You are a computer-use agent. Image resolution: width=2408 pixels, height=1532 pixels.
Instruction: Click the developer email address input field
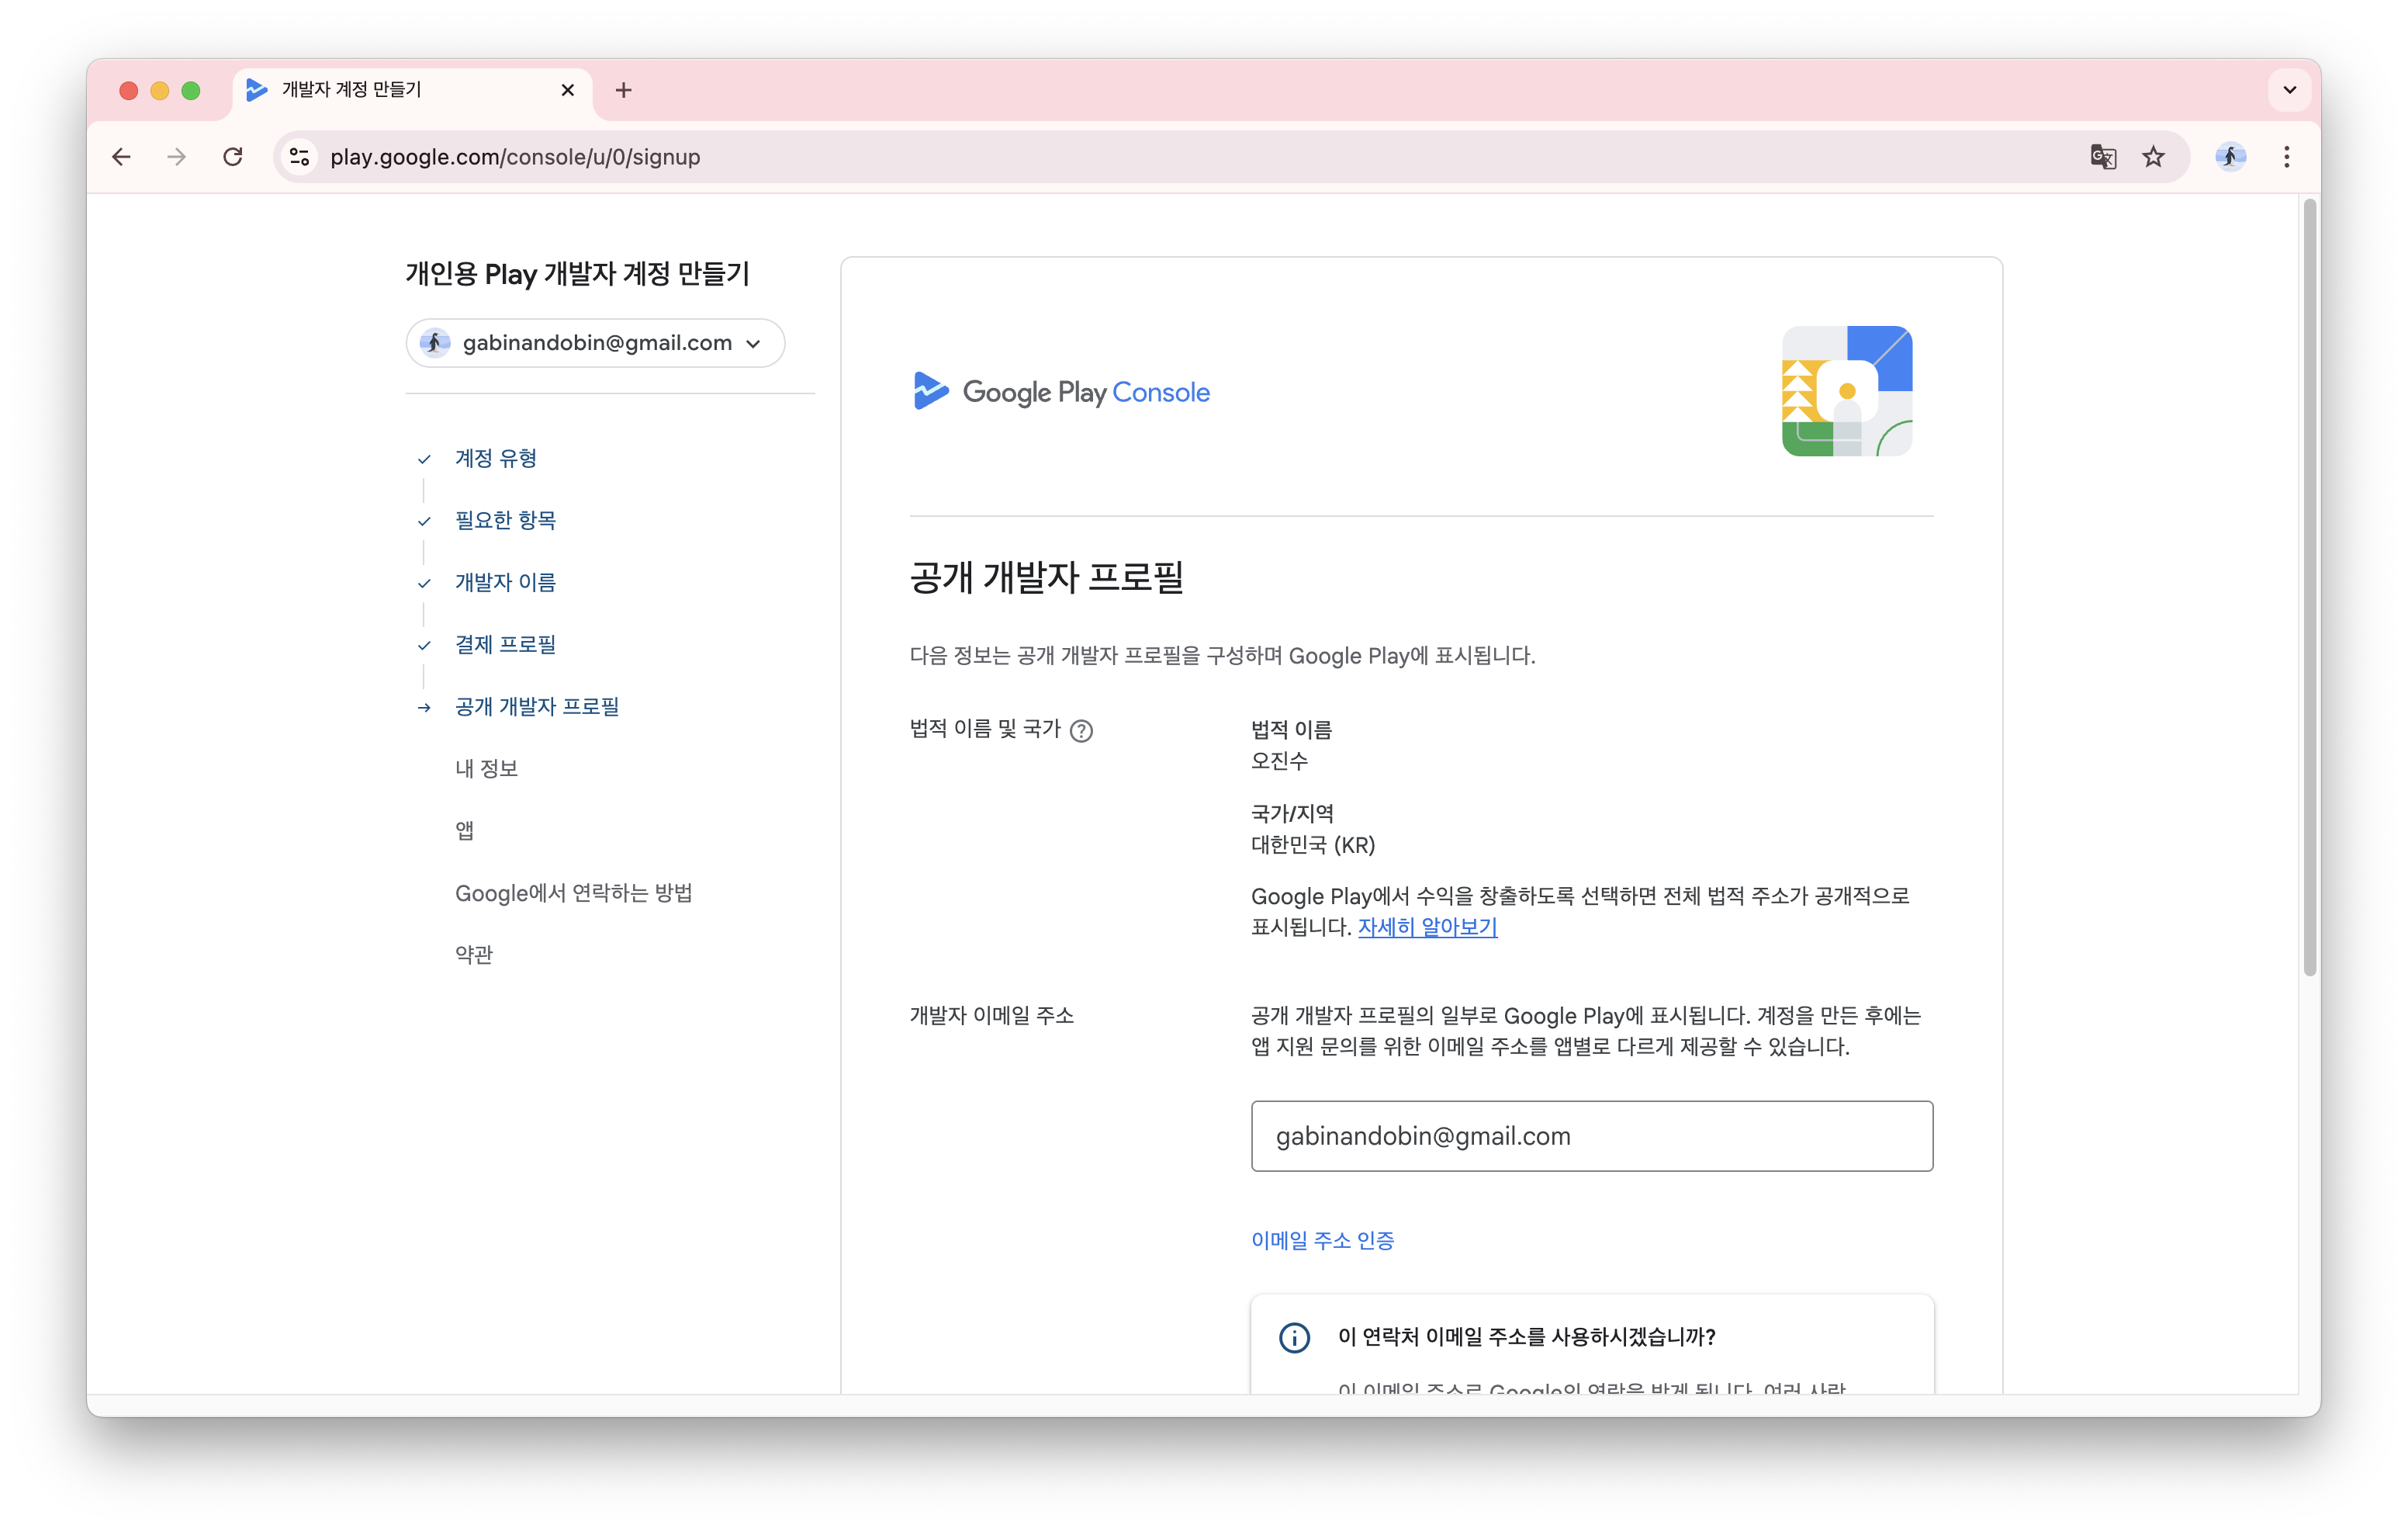[1591, 1135]
